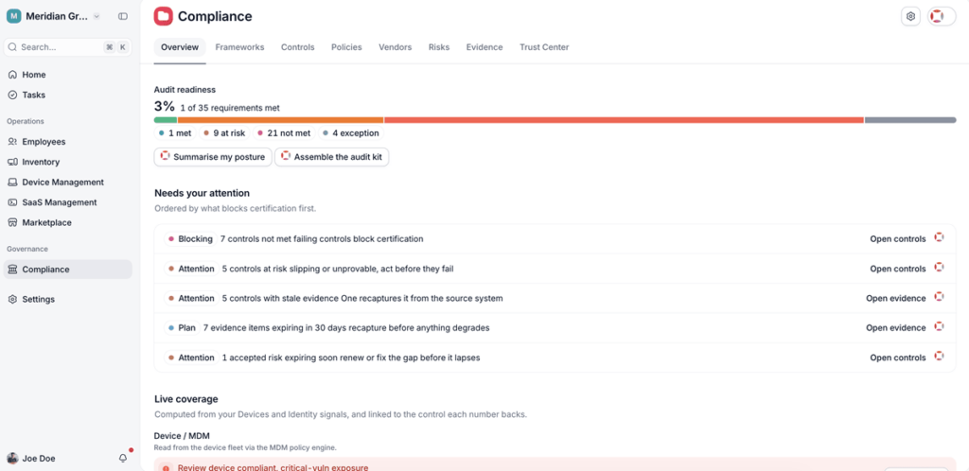969x471 pixels.
Task: Click the Joe Doe user profile
Action: point(31,458)
